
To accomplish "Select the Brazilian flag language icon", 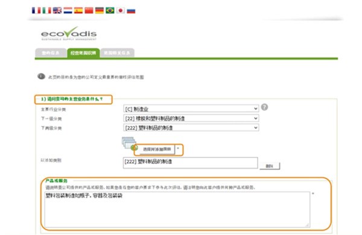I will (110, 10).
